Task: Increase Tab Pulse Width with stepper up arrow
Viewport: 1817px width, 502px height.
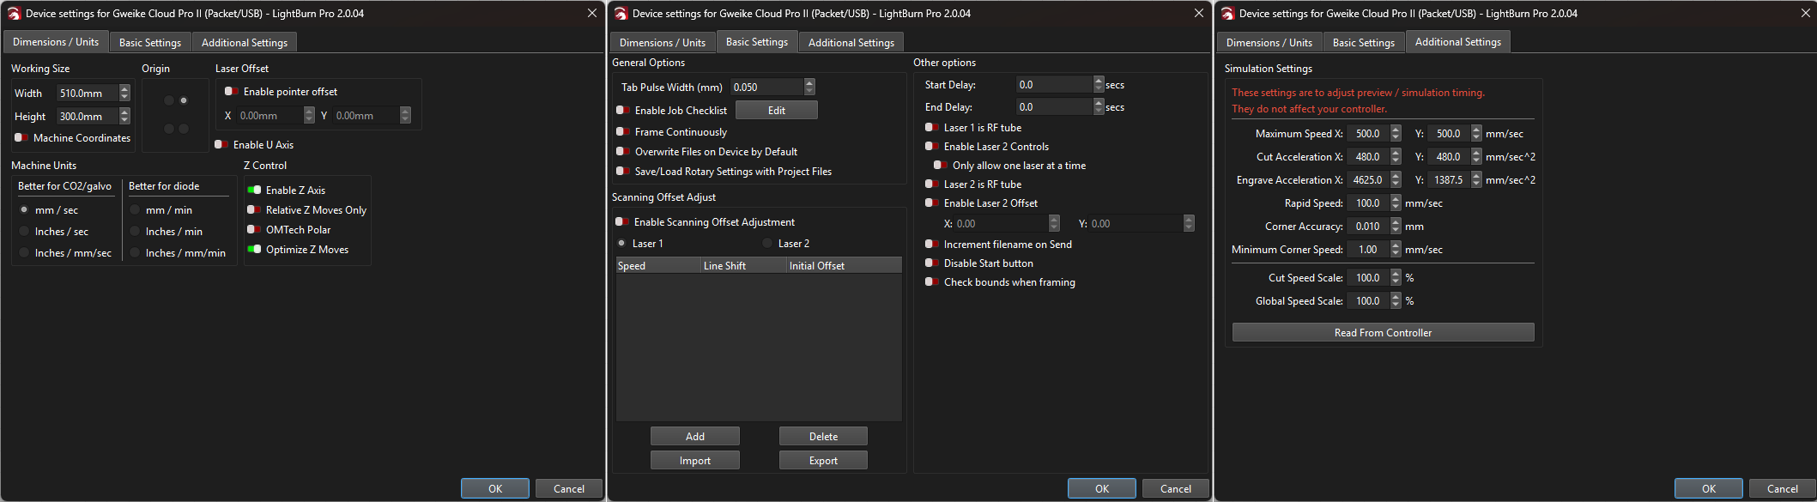Action: (809, 83)
